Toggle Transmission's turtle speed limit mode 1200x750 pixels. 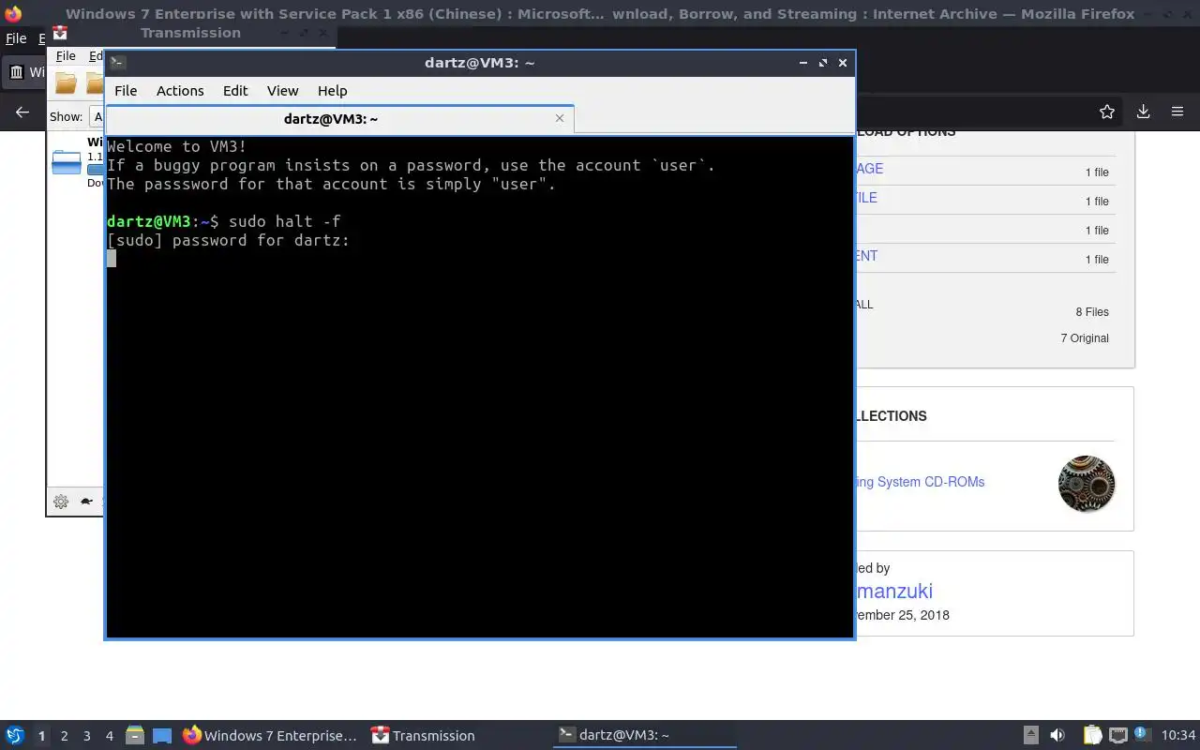87,502
